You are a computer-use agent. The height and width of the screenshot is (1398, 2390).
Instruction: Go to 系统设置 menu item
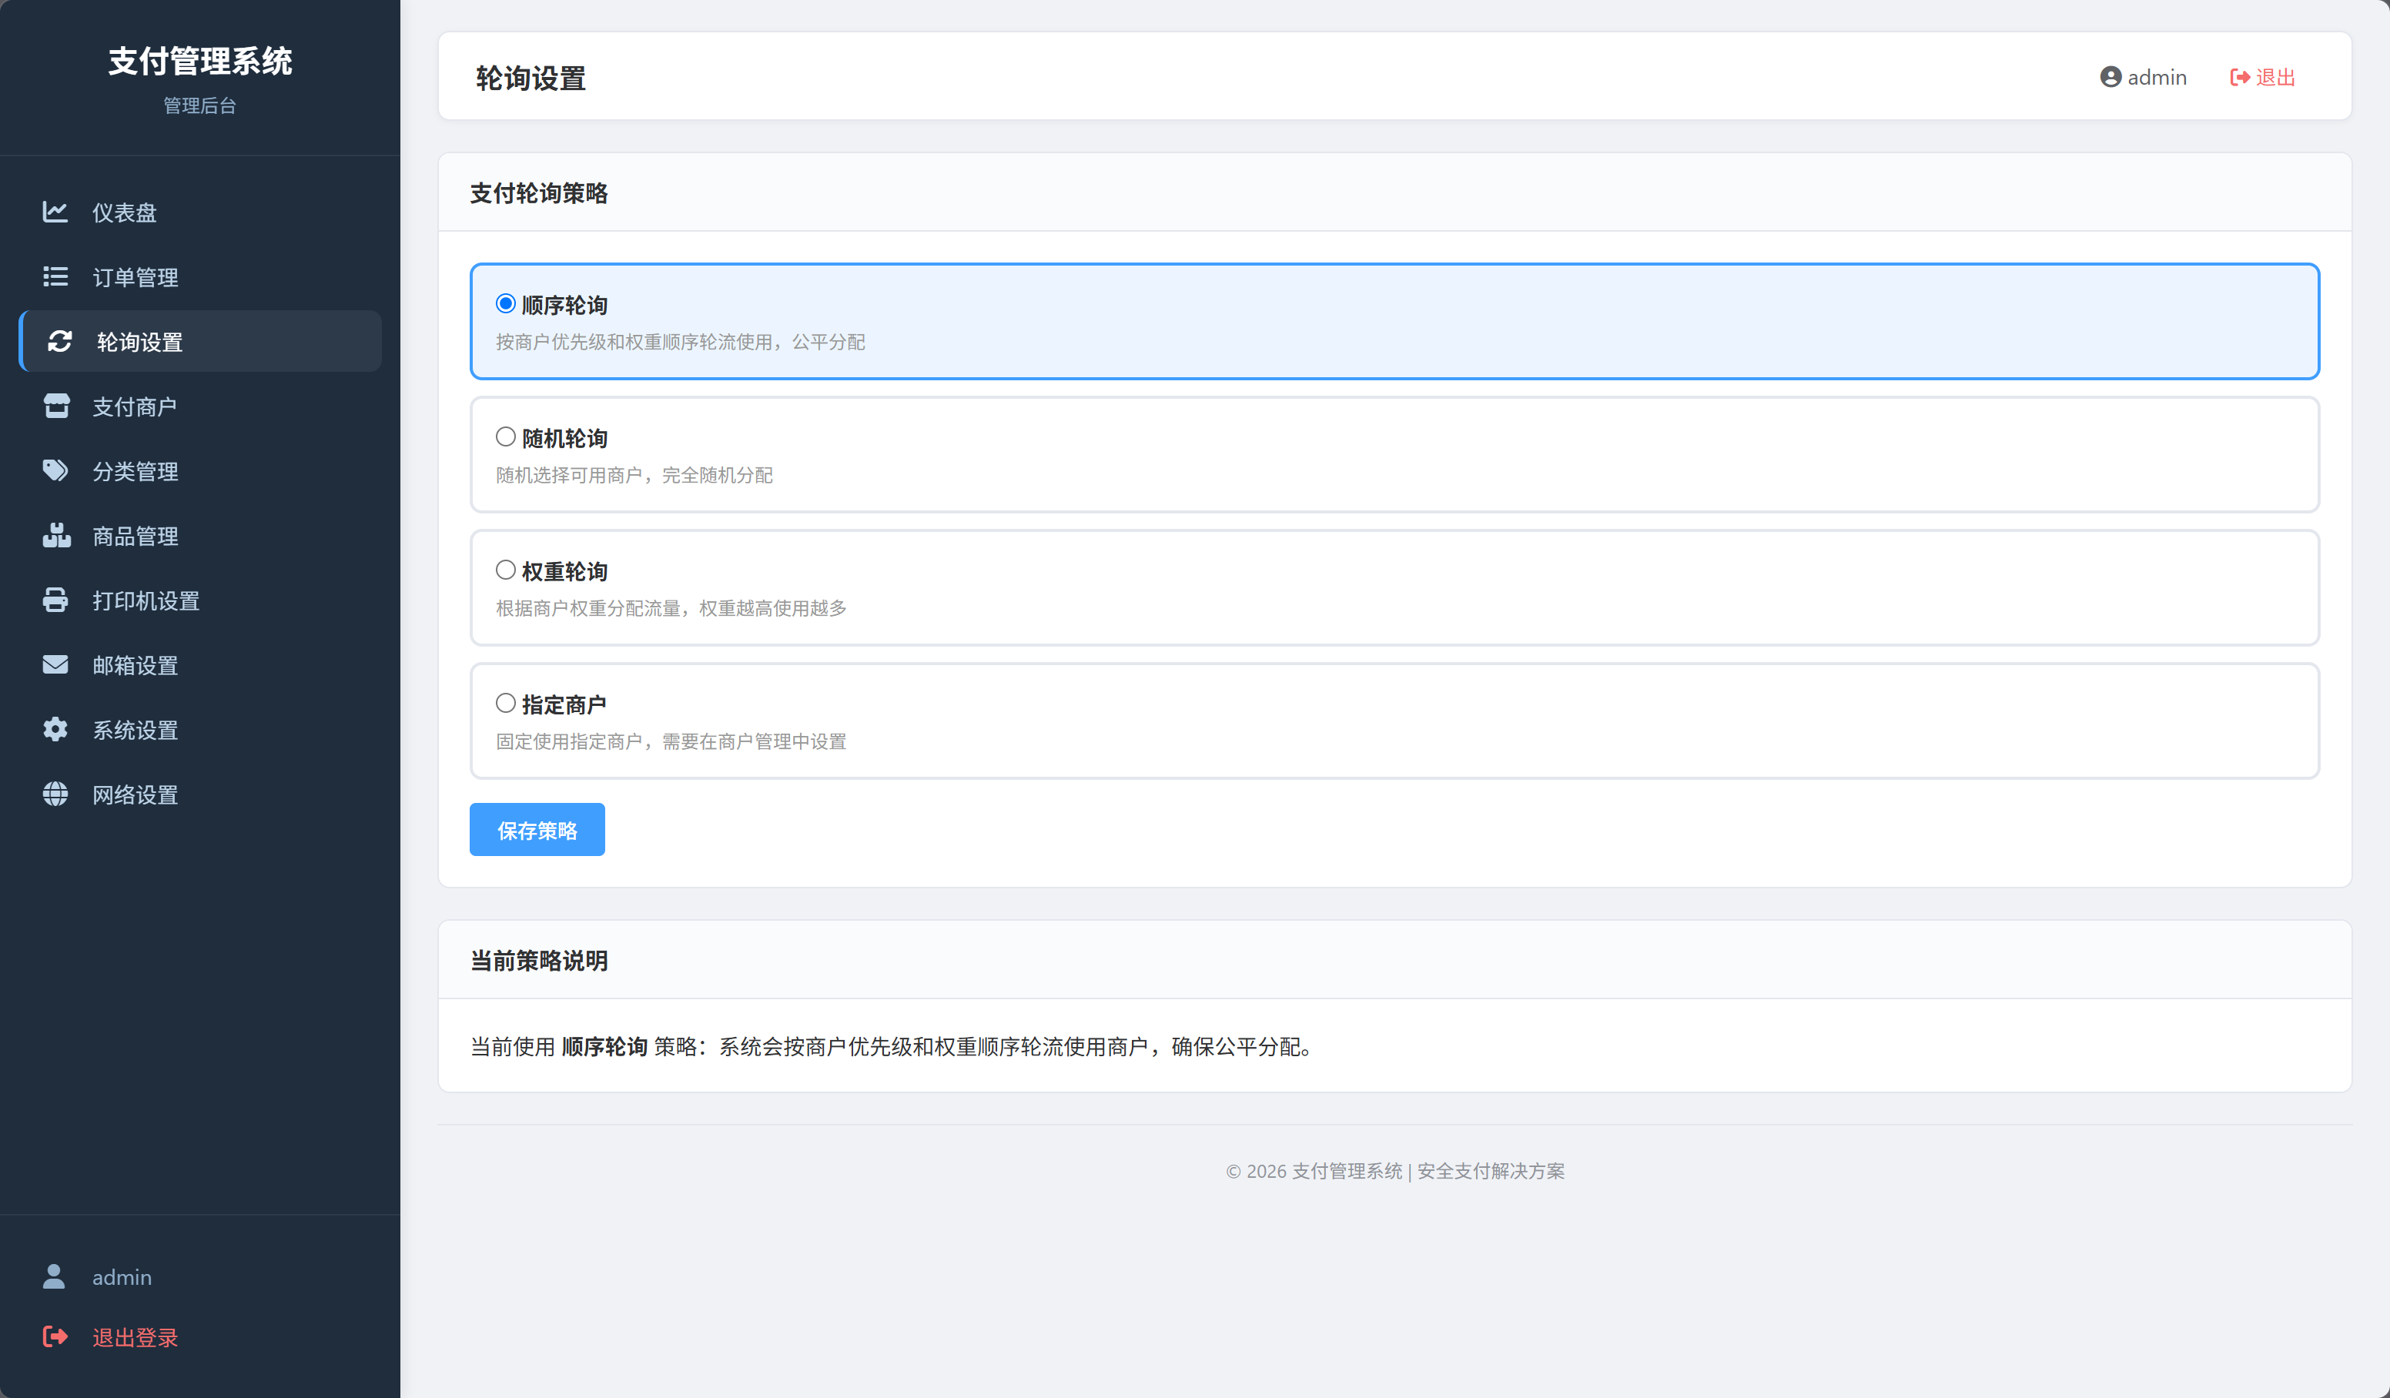[200, 728]
